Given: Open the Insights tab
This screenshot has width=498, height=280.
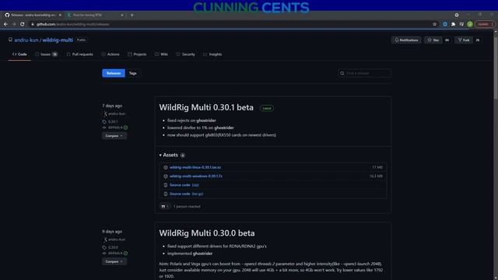Looking at the screenshot, I should point(212,54).
